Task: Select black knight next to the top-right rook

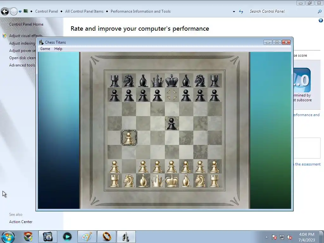Action: pyautogui.click(x=200, y=81)
